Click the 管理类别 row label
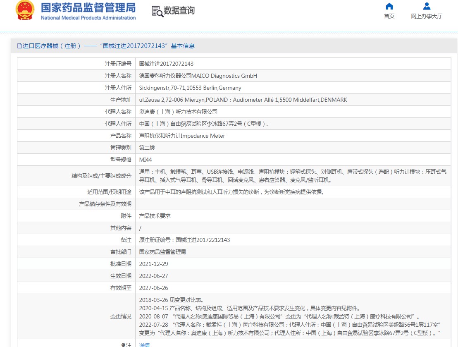Image resolution: width=458 pixels, height=347 pixels. click(121, 148)
